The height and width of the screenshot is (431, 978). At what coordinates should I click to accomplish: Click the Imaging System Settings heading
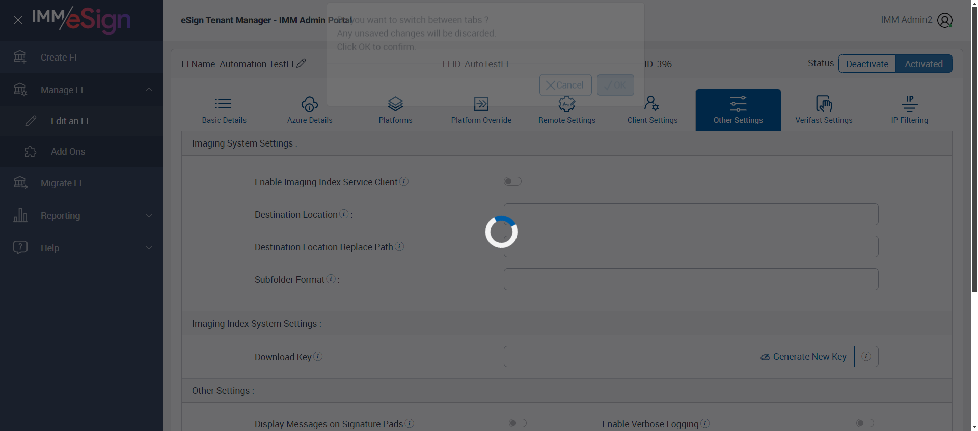click(244, 143)
